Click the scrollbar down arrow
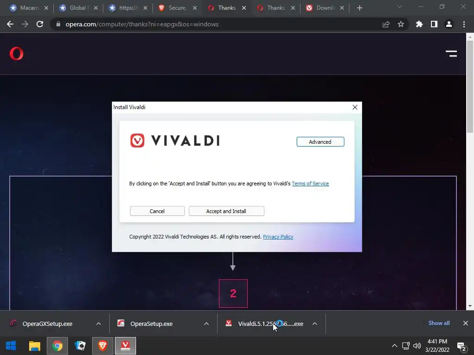This screenshot has width=474, height=355. click(470, 306)
